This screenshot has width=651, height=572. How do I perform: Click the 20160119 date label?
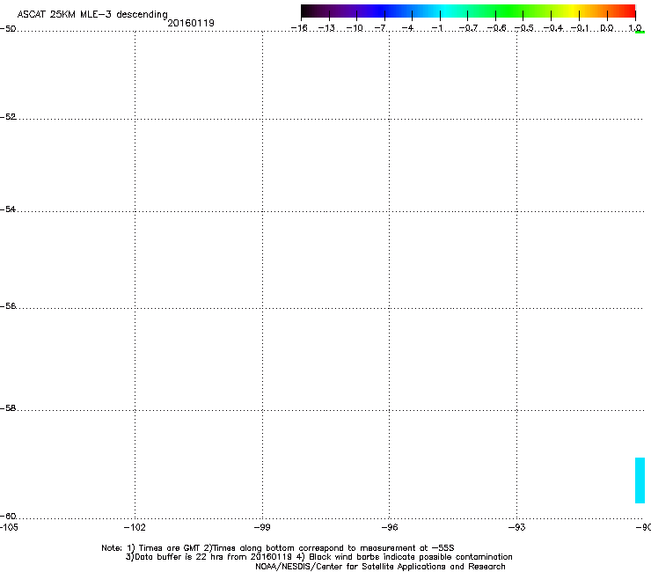191,23
